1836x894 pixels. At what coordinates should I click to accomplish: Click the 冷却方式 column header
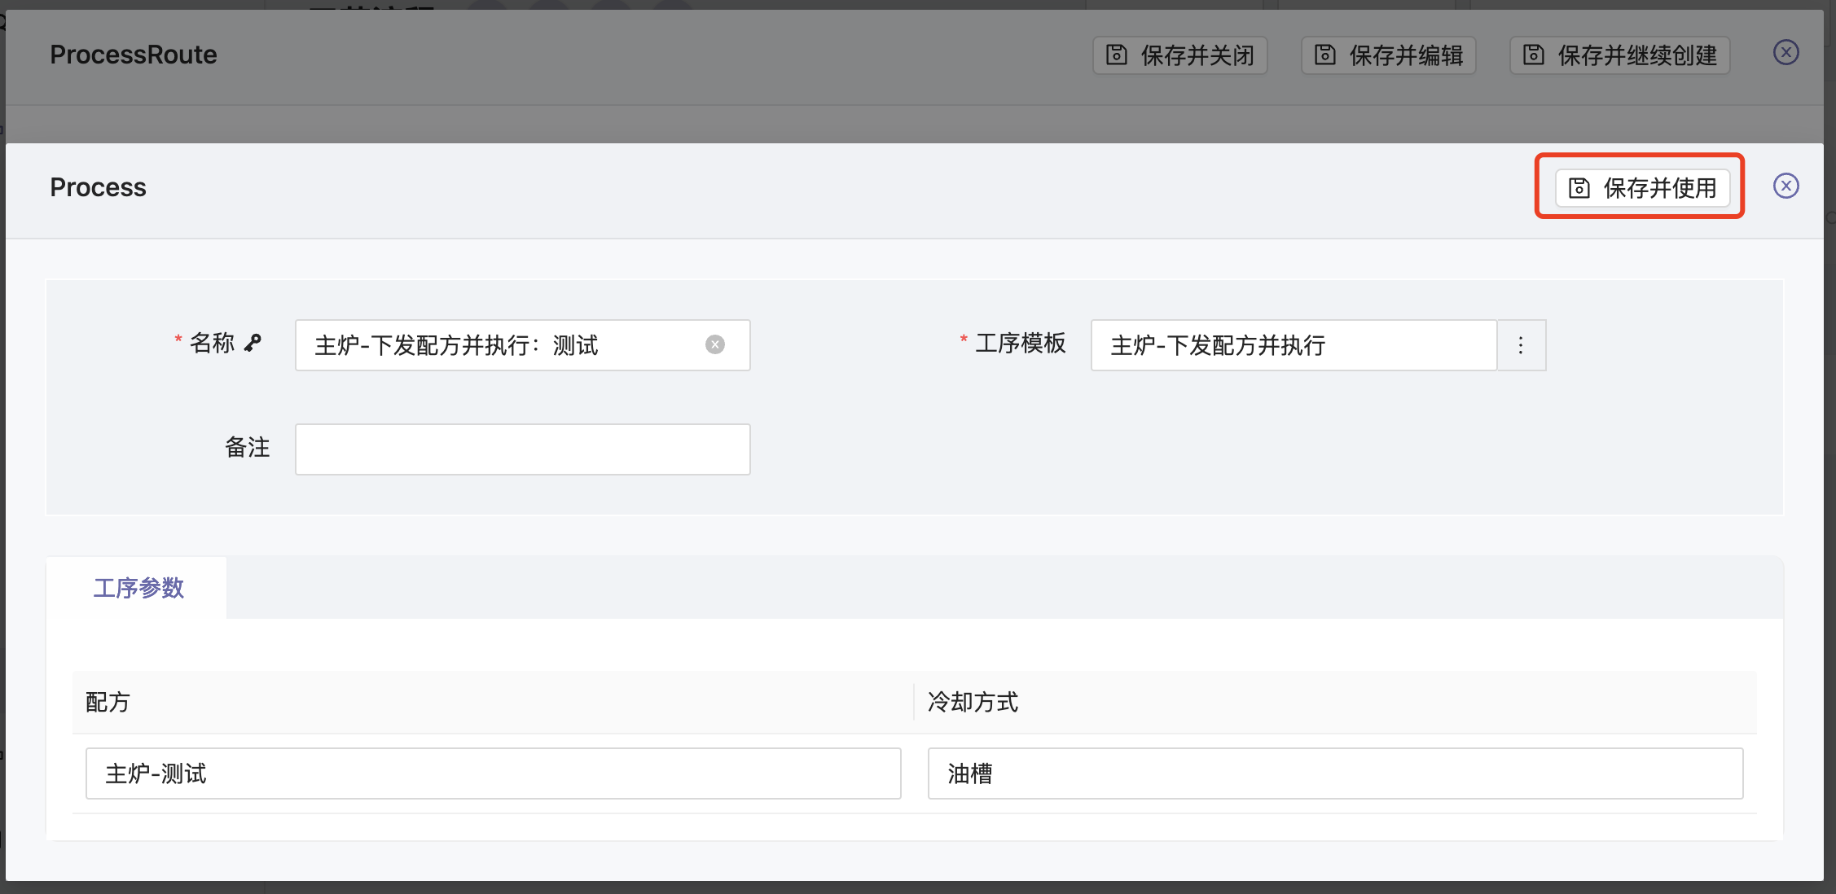[x=973, y=702]
